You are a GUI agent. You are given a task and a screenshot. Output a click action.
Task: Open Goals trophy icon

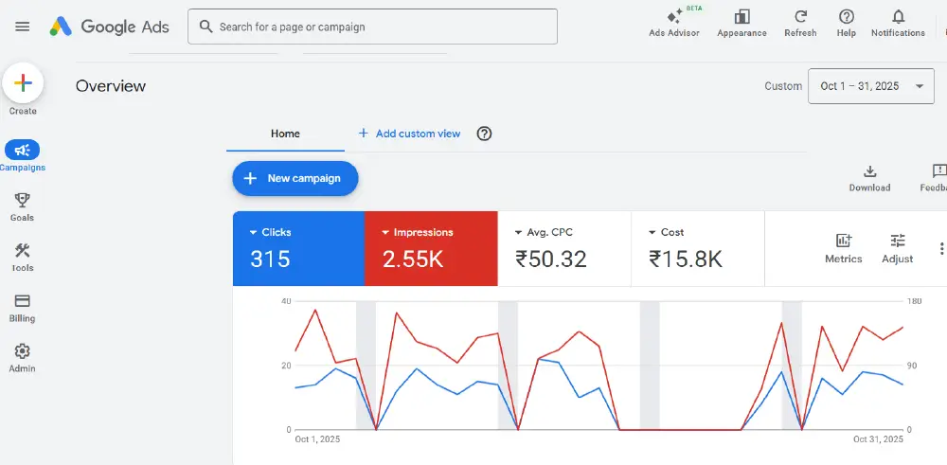click(23, 200)
